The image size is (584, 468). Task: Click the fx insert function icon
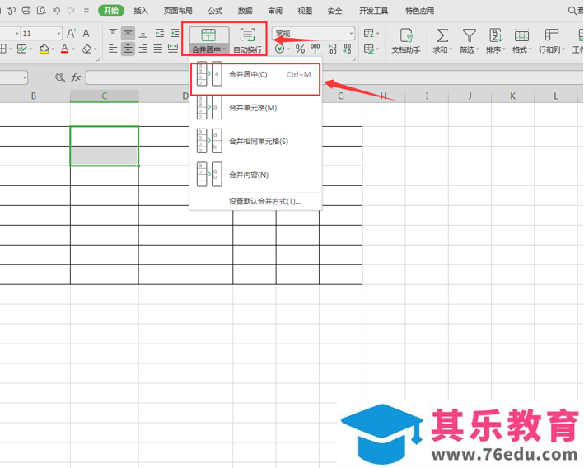(76, 77)
